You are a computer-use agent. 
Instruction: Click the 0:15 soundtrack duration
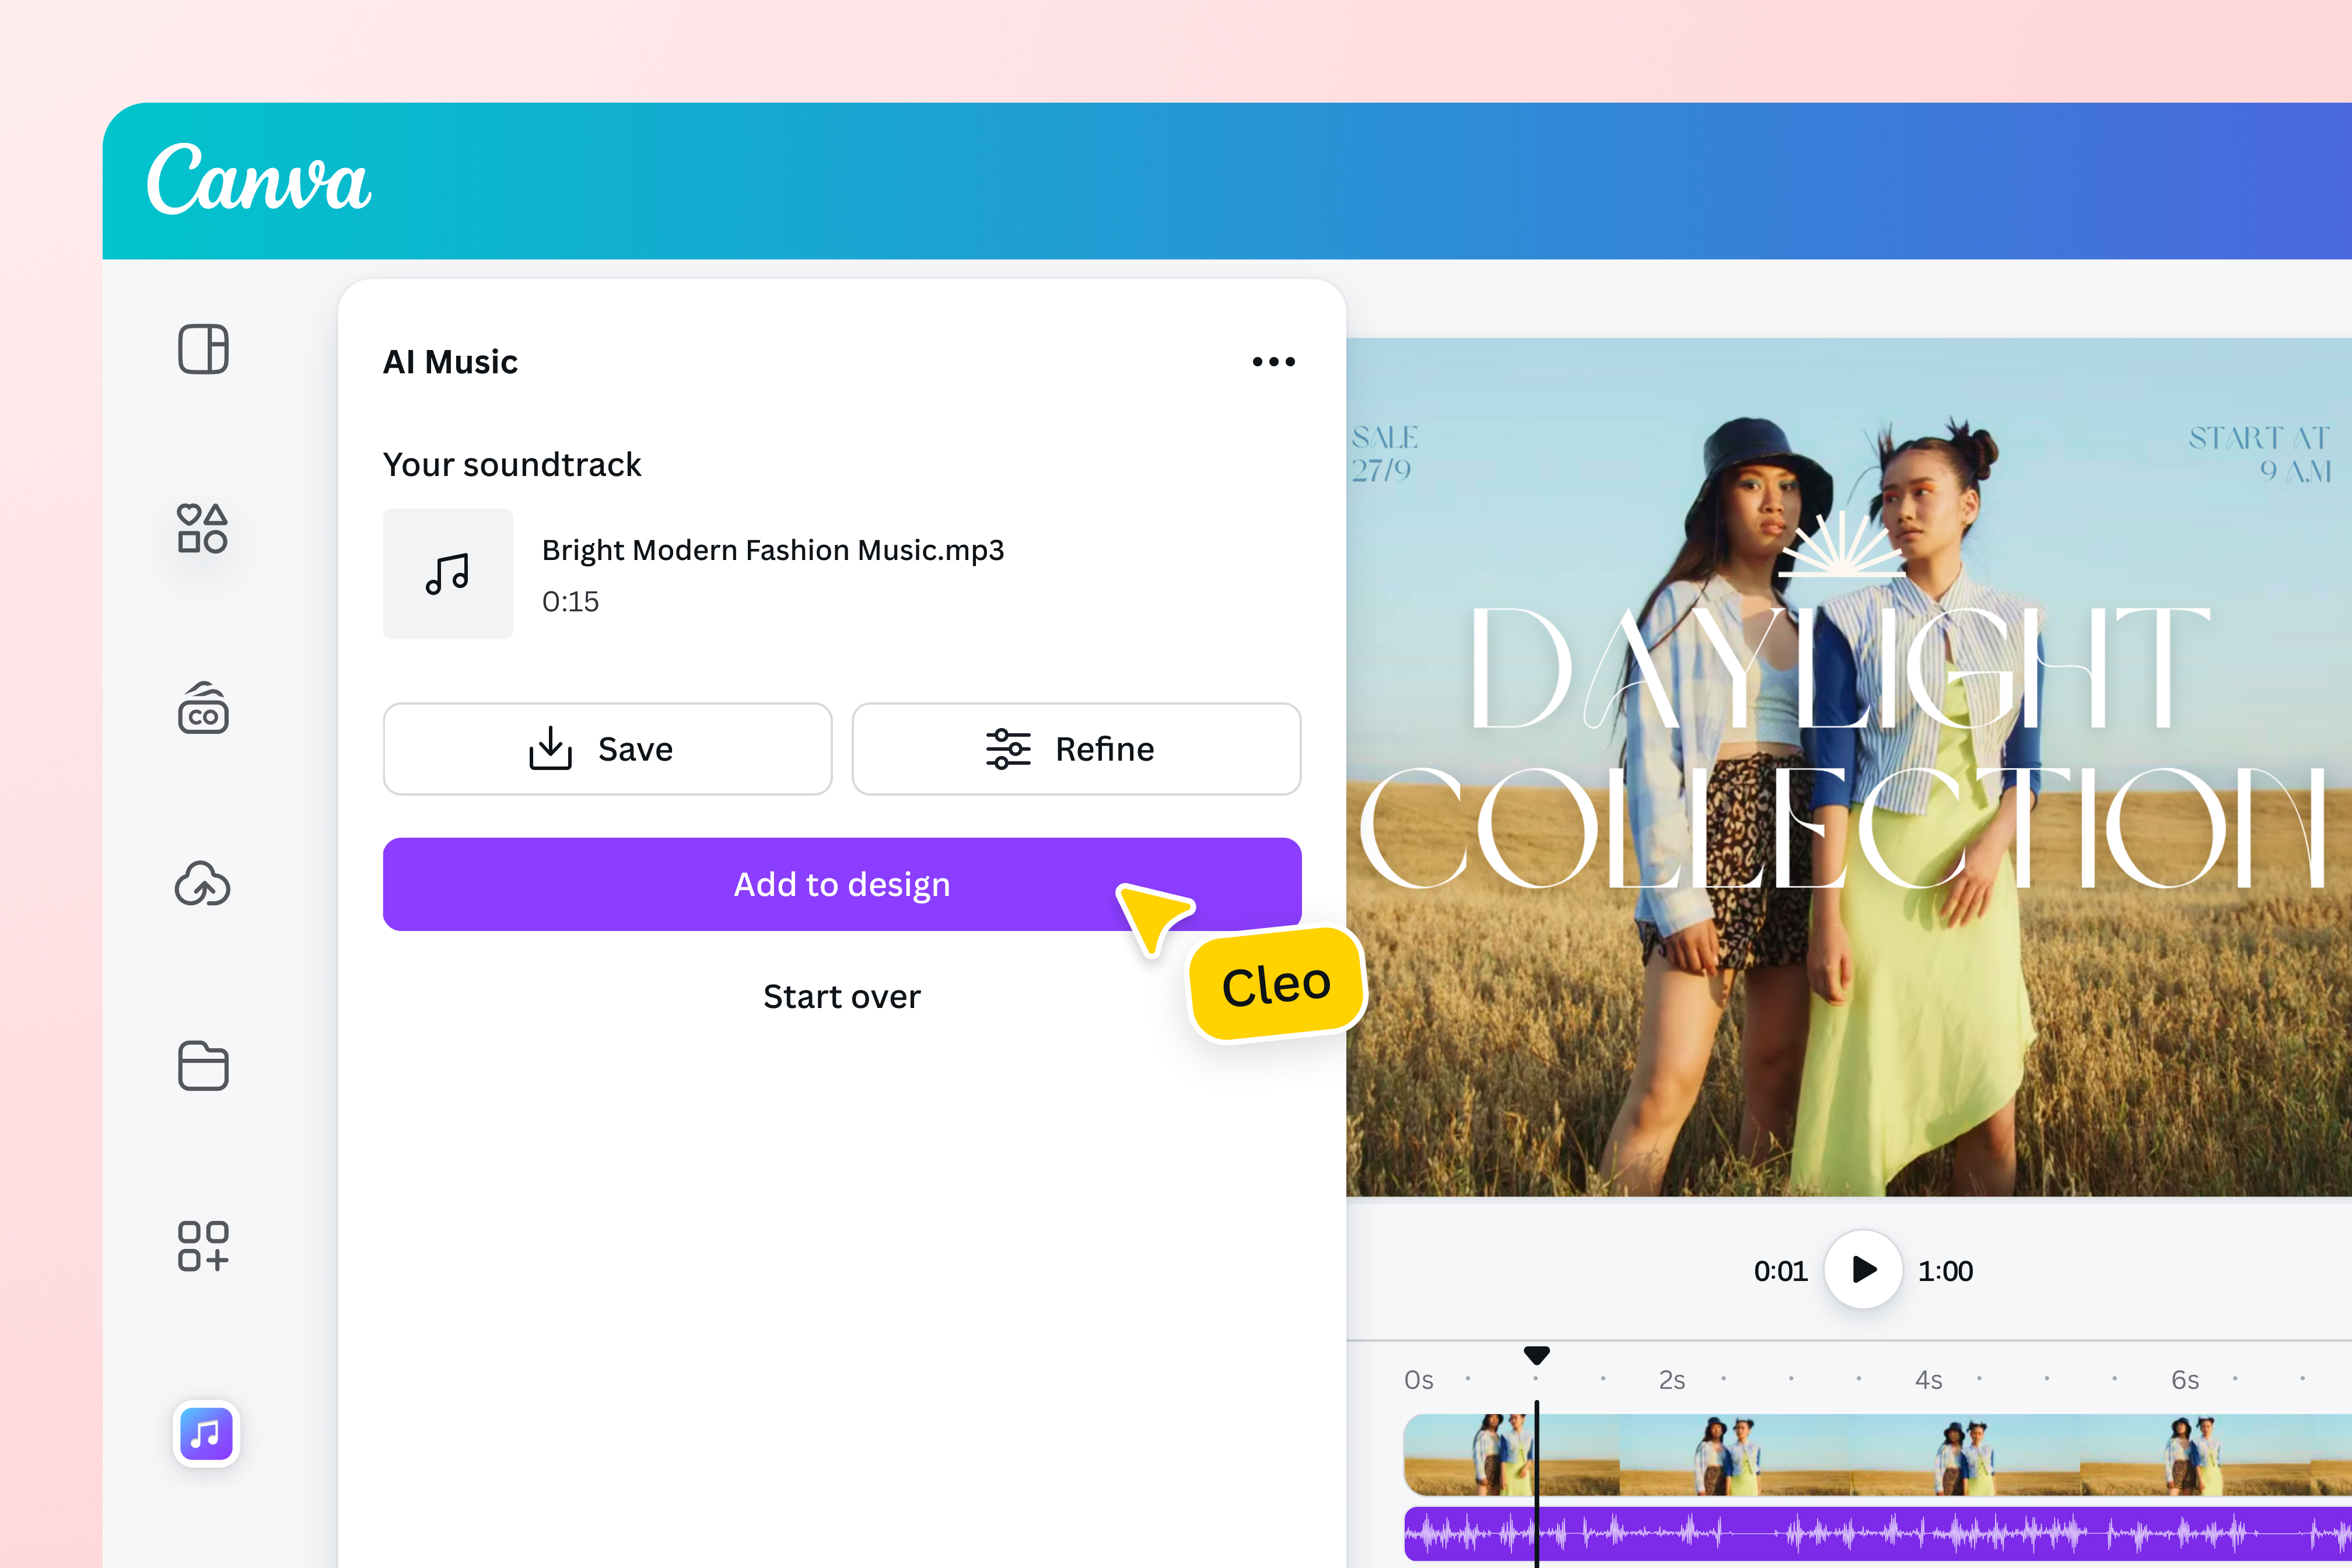click(x=570, y=602)
